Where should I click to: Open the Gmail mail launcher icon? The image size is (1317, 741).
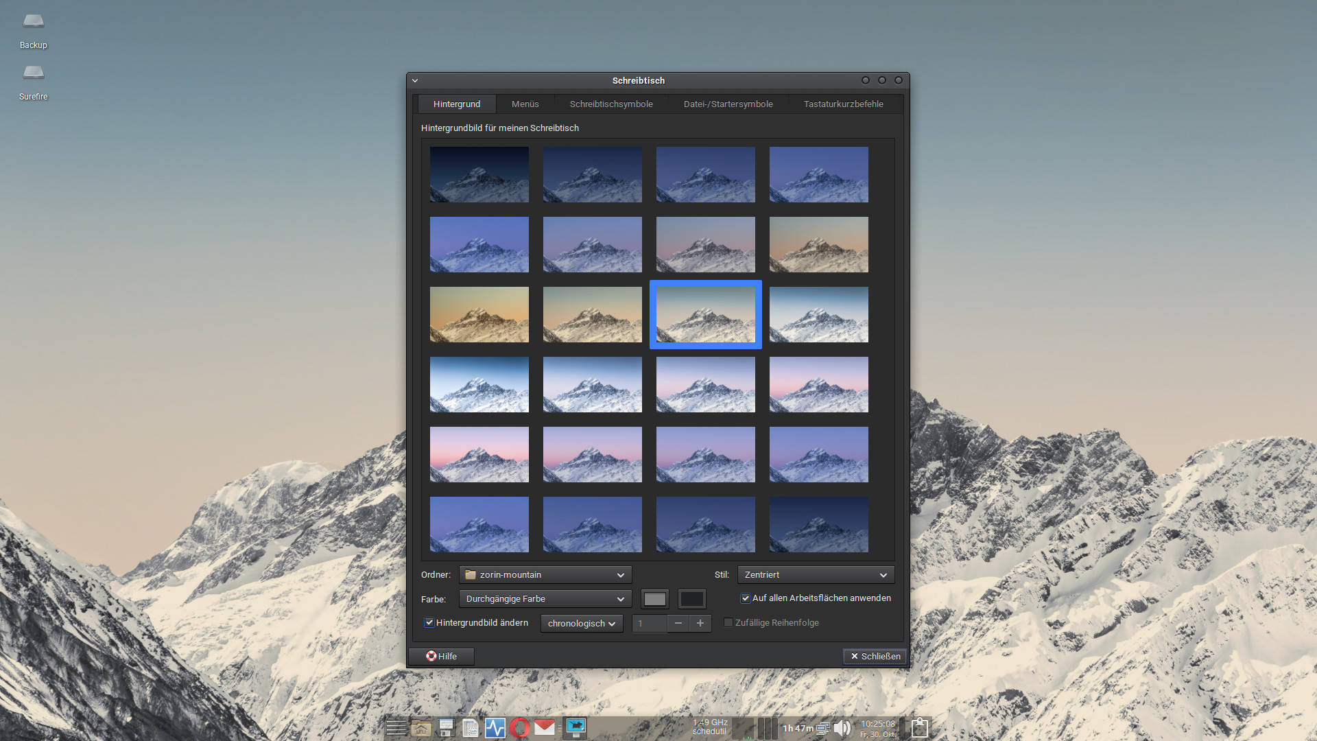pyautogui.click(x=545, y=727)
